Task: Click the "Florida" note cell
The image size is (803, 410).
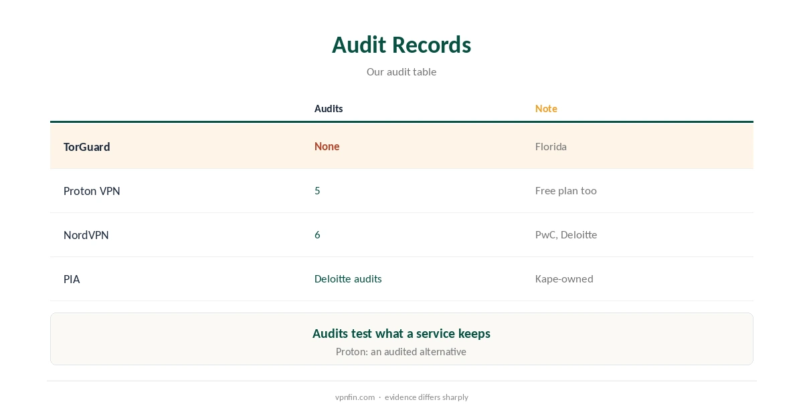Action: tap(551, 146)
